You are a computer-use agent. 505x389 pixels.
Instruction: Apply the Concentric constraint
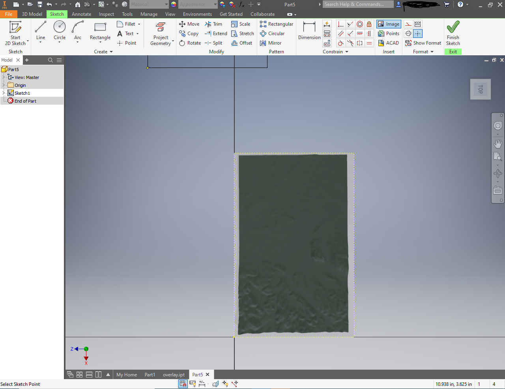(x=360, y=24)
